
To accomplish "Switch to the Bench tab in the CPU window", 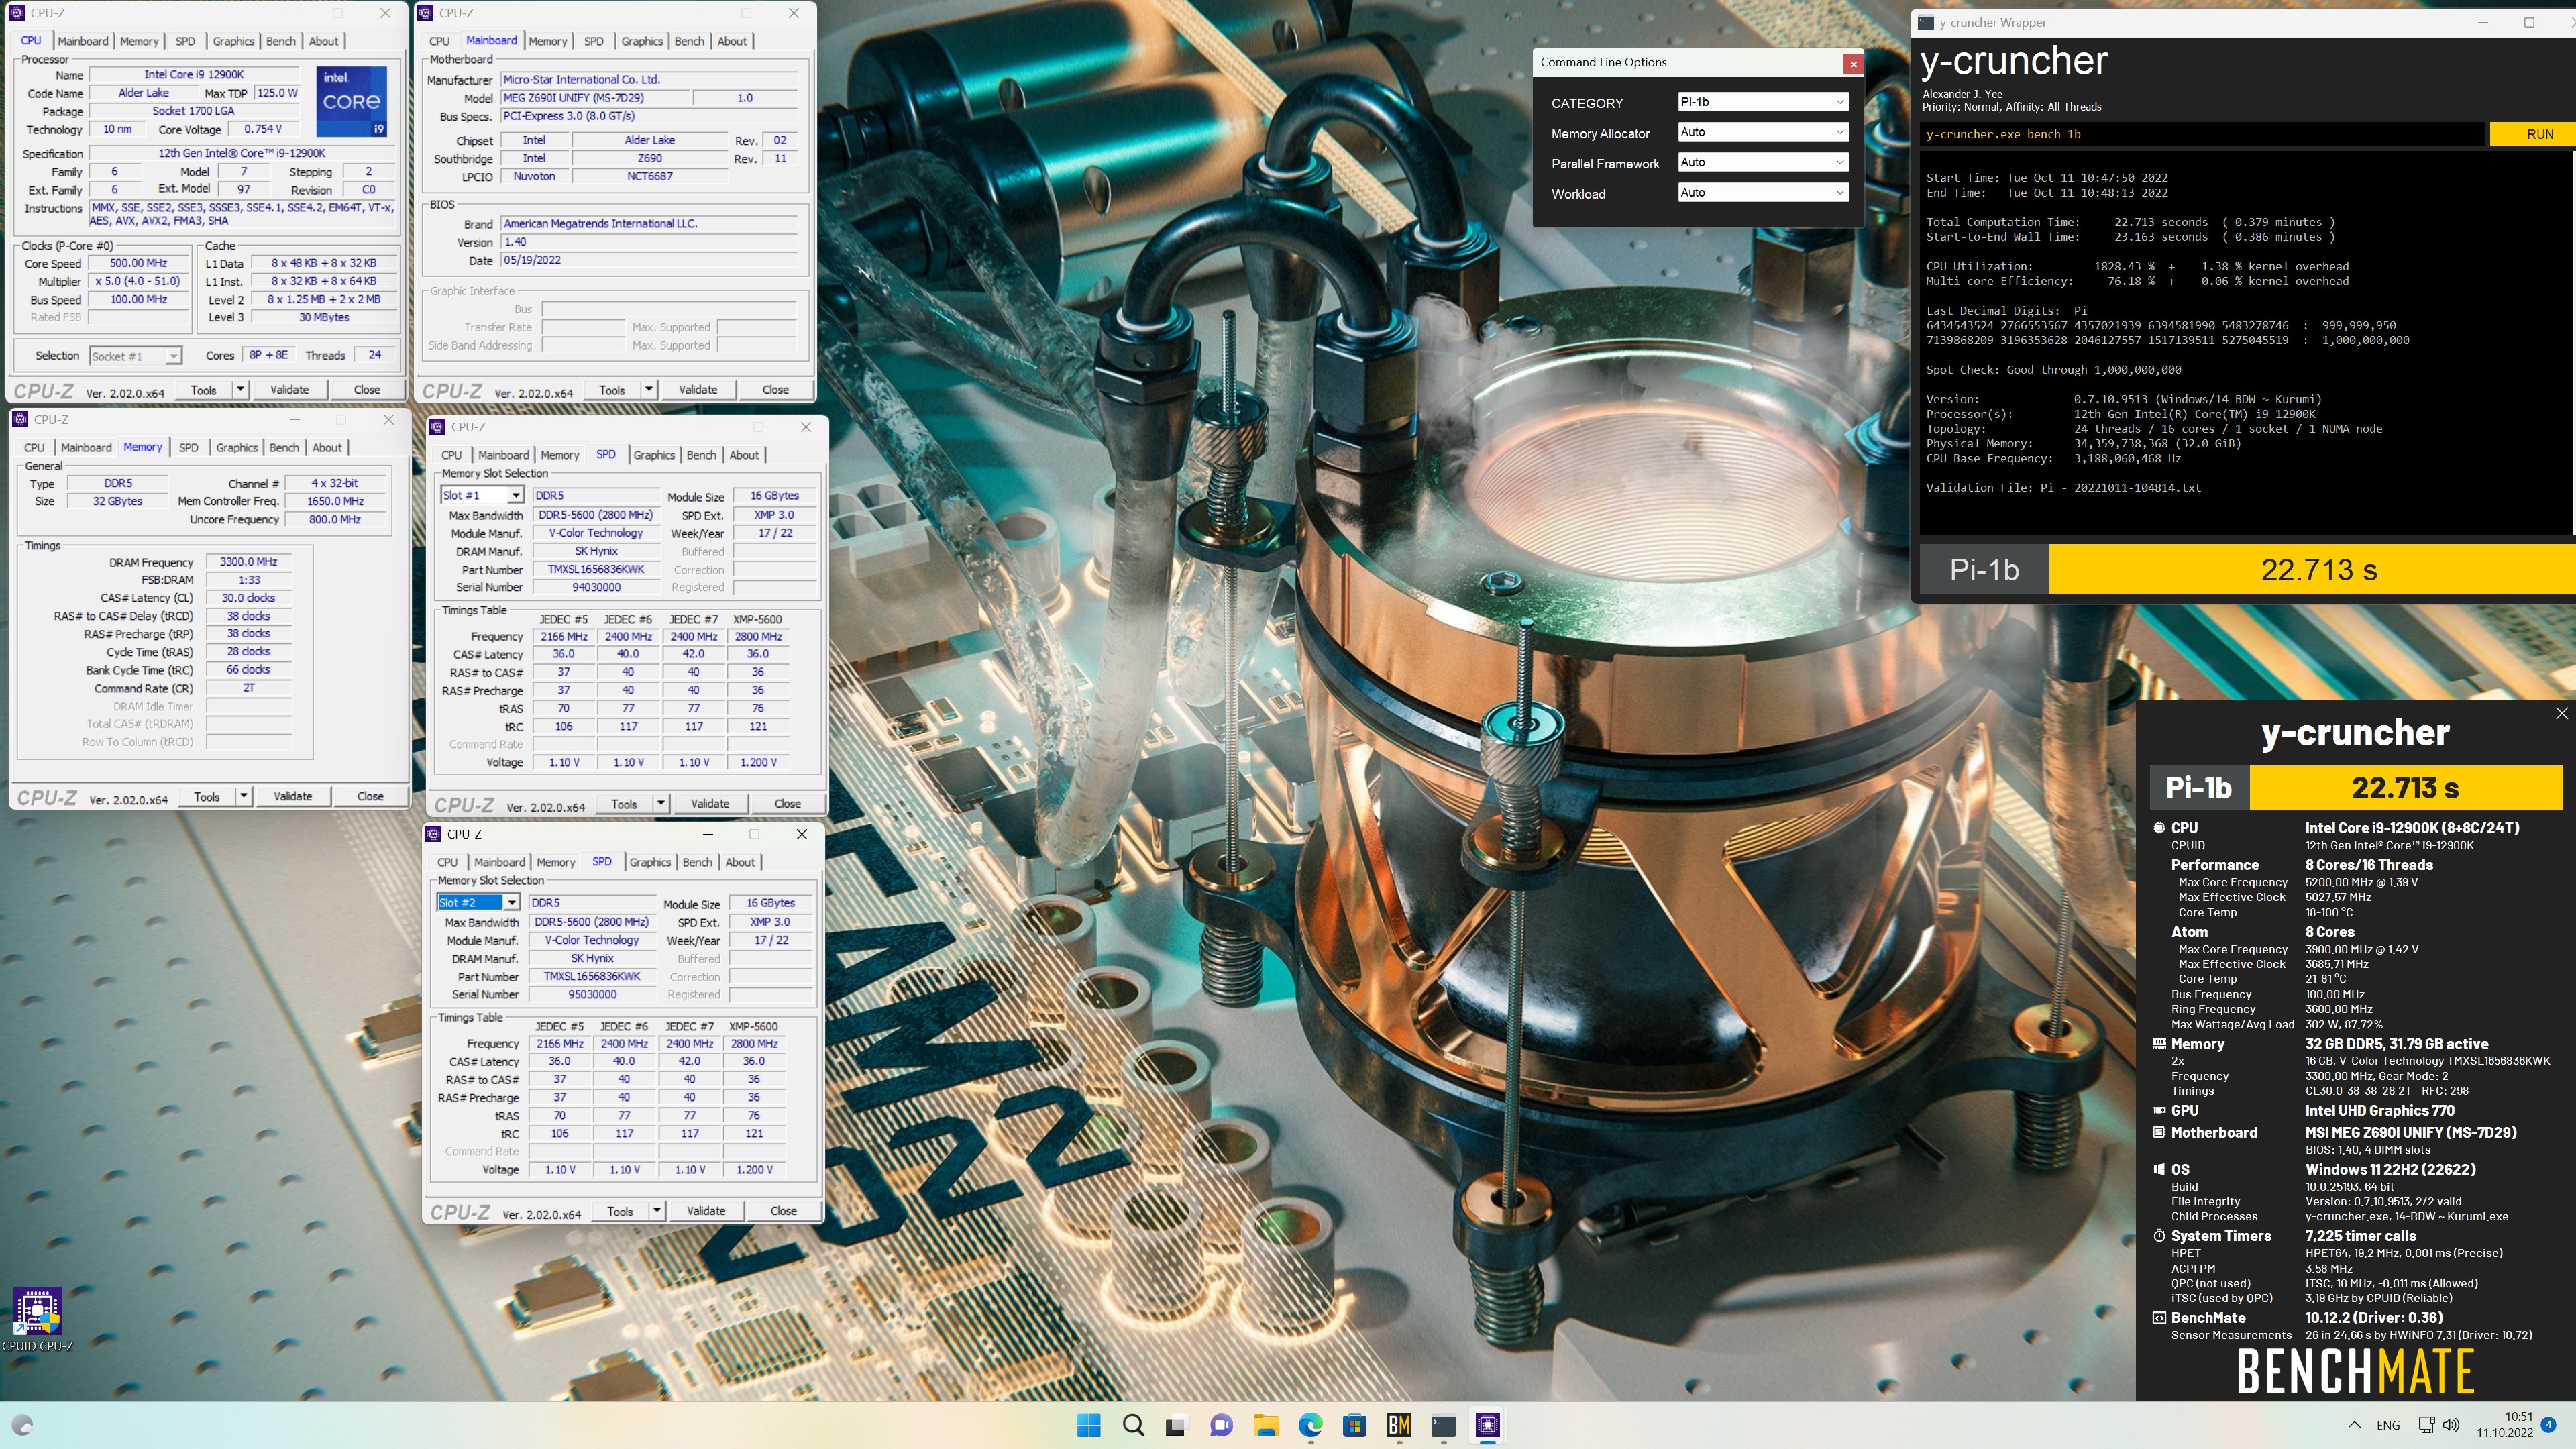I will (x=281, y=41).
